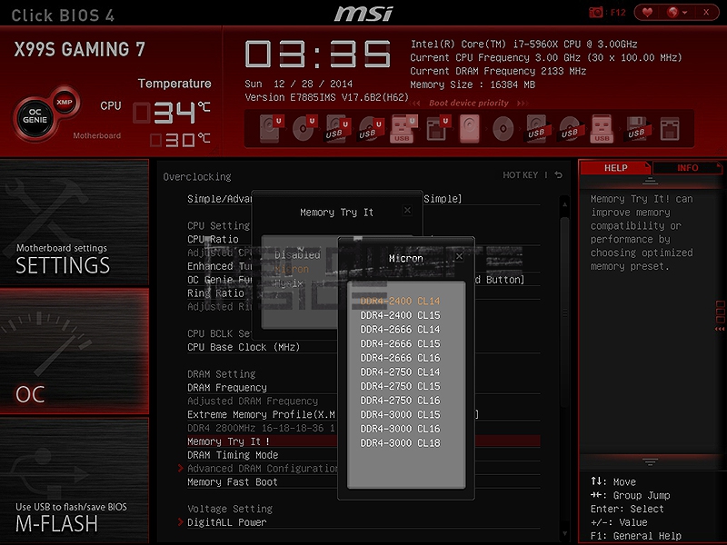Select the non-UEFI USB hard disk boot icon
Screen dimensions: 727x545
click(x=537, y=128)
